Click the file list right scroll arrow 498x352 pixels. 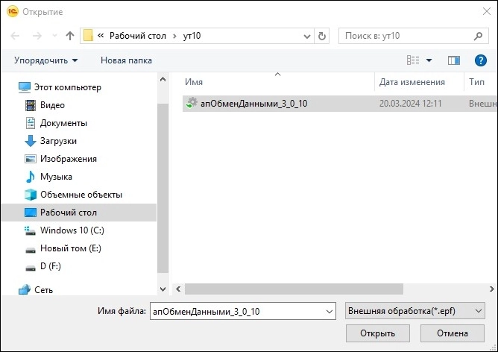pos(492,289)
